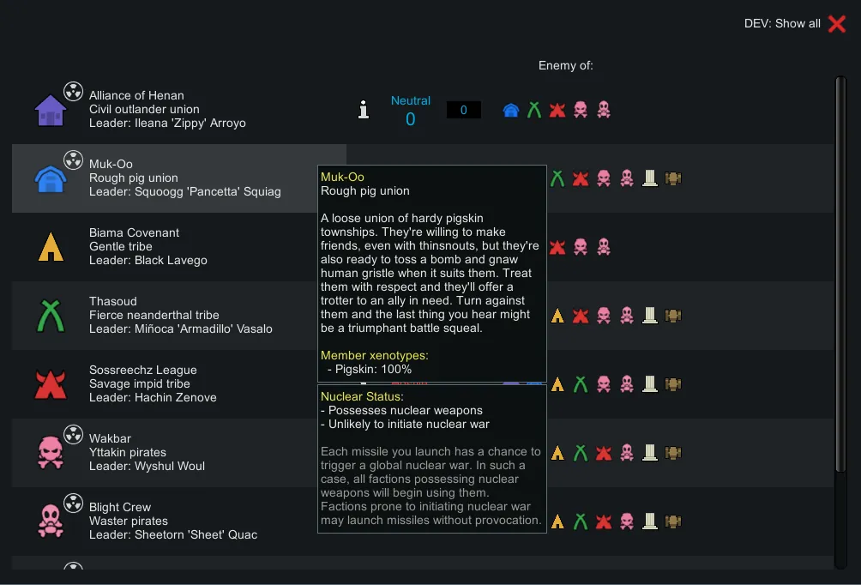Screen dimensions: 861x585
Task: Open the info icon in Alliance of Henan row
Action: pyautogui.click(x=364, y=110)
